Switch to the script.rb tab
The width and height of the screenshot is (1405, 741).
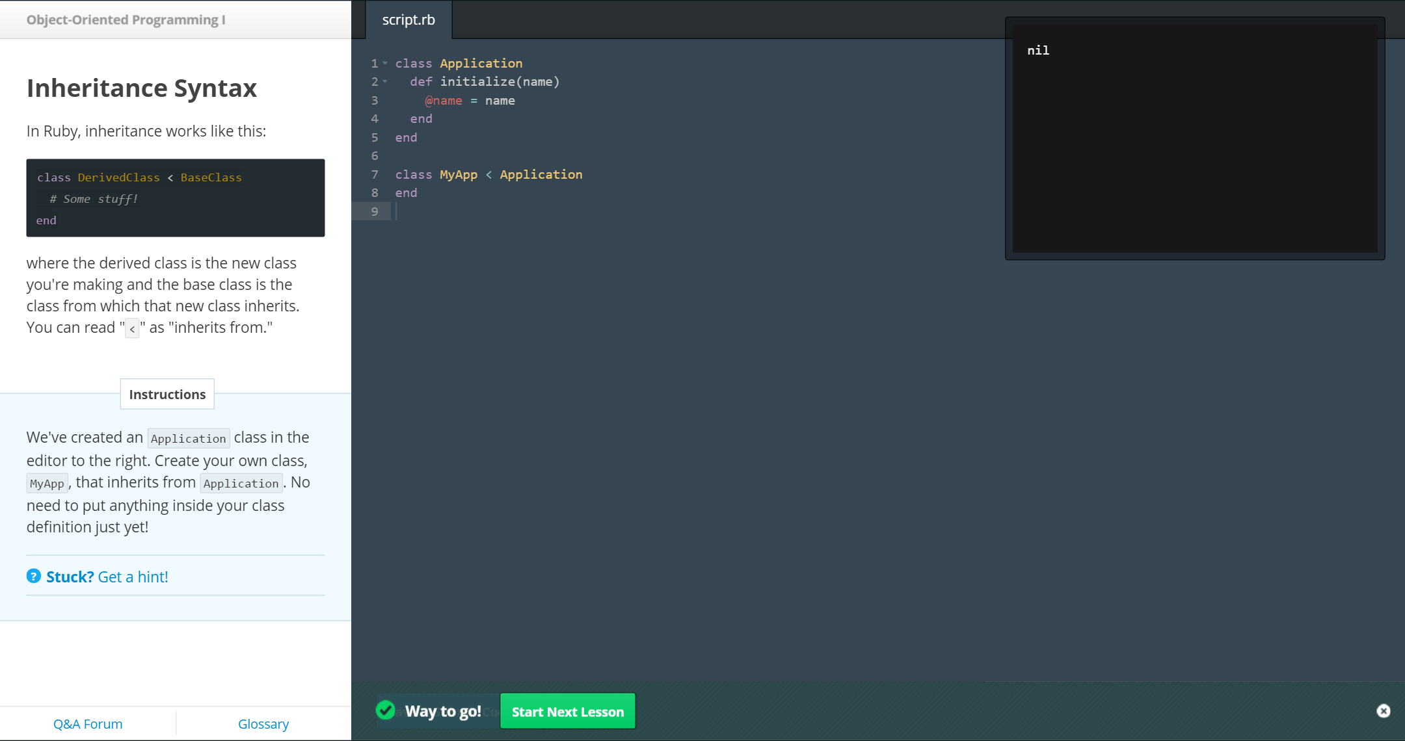tap(408, 19)
